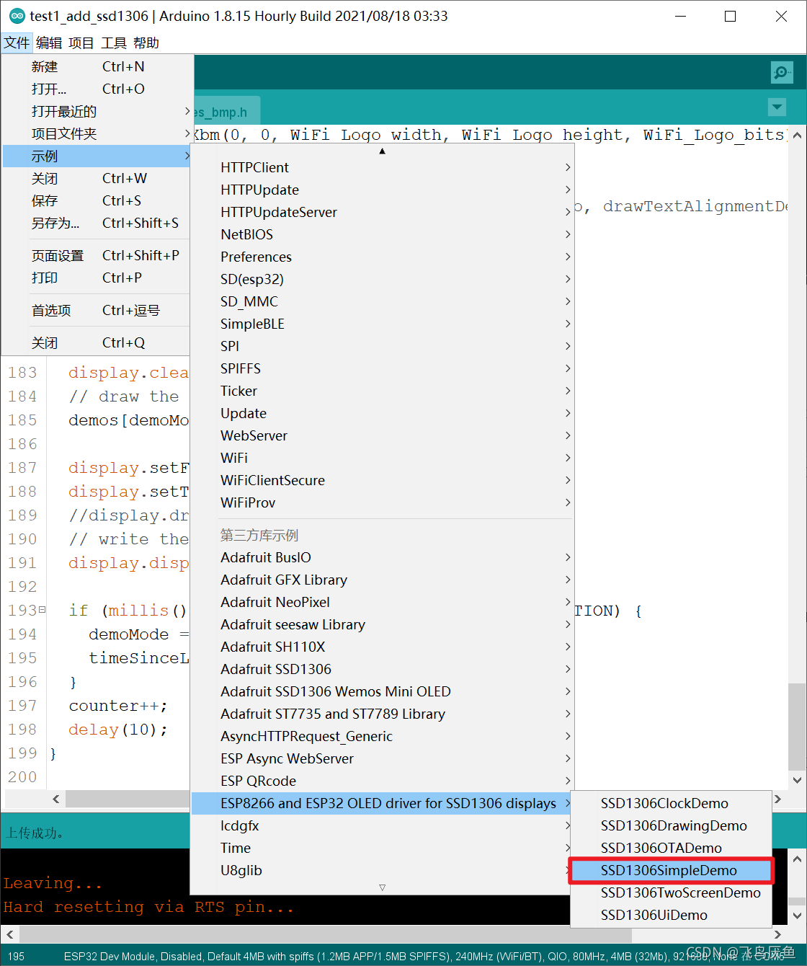807x966 pixels.
Task: Open the 项目 menu
Action: 81,43
